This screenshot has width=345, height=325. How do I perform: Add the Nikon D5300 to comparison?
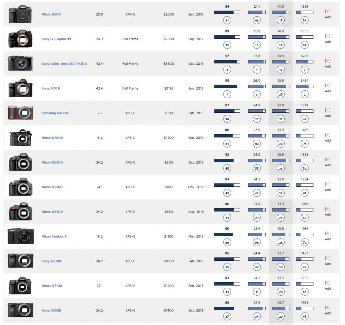[328, 162]
